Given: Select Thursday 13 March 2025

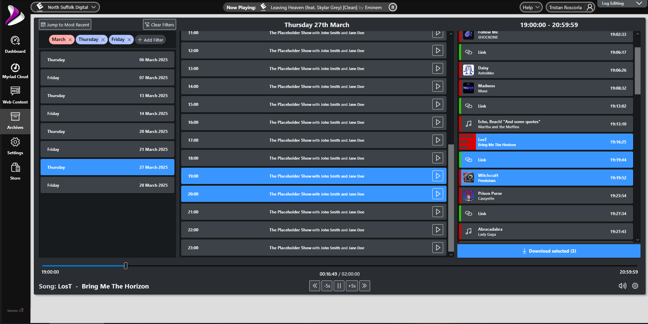Looking at the screenshot, I should click(107, 95).
